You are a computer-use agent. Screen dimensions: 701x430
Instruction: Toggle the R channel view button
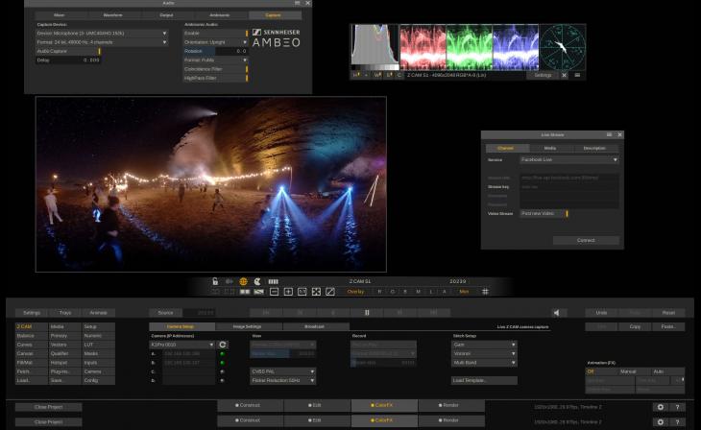[x=380, y=292]
